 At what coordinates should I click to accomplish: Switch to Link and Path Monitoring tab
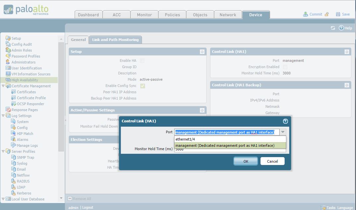(x=115, y=40)
